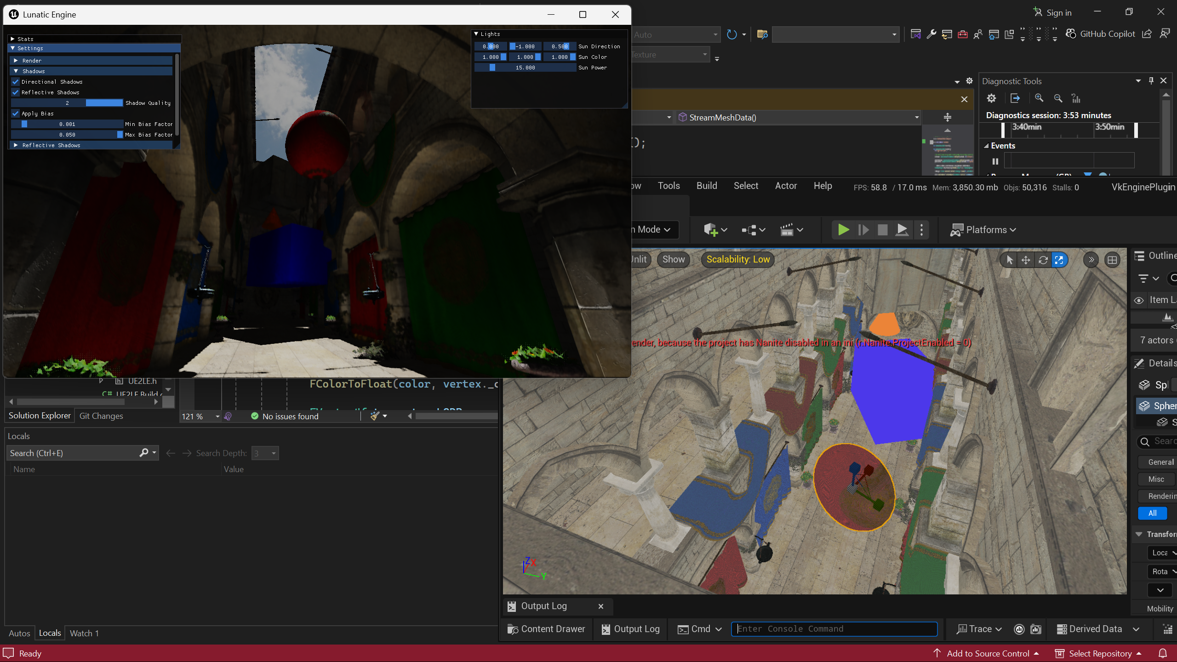The image size is (1177, 662).
Task: Toggle Directional Shadows checkbox
Action: [16, 82]
